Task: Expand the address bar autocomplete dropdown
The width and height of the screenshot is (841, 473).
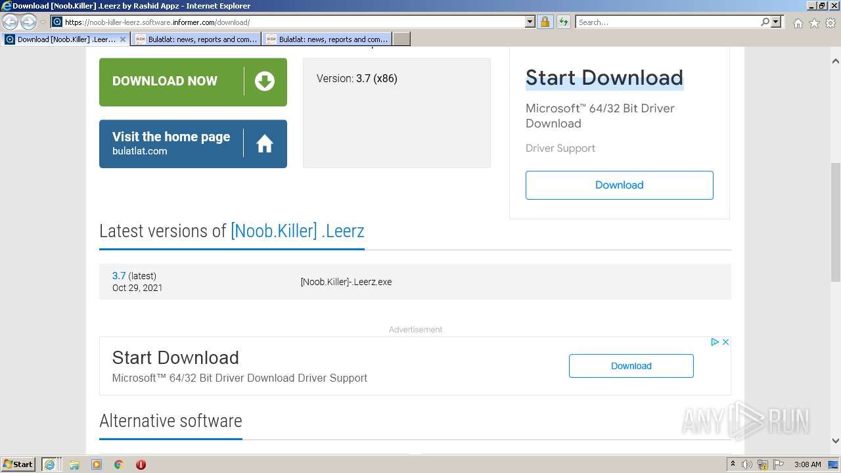Action: [530, 22]
